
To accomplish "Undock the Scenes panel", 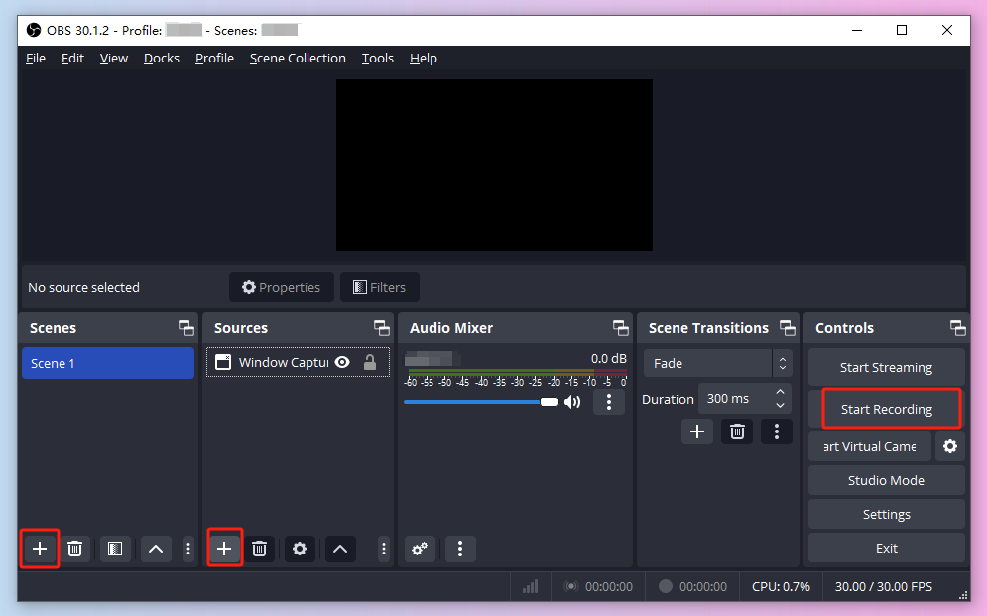I will click(185, 327).
